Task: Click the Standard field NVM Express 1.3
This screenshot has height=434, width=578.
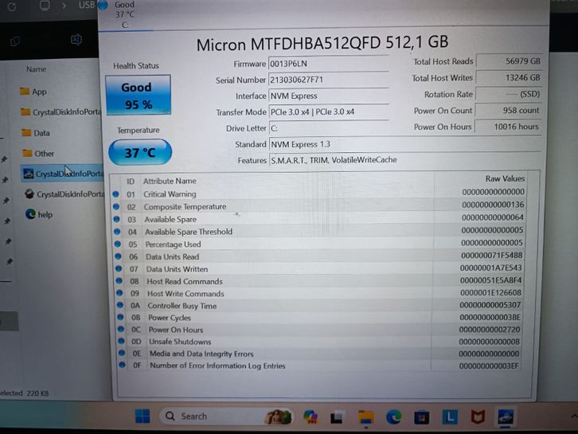Action: (404, 144)
